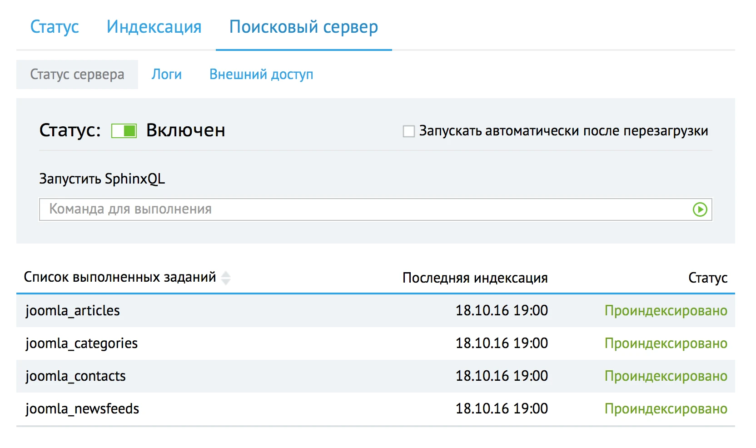Image resolution: width=756 pixels, height=448 pixels.
Task: Click the Последняя индексация column header
Action: point(475,278)
